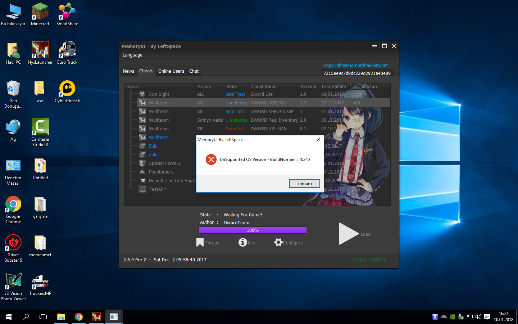
Task: Open the Windows Start menu
Action: [9, 317]
